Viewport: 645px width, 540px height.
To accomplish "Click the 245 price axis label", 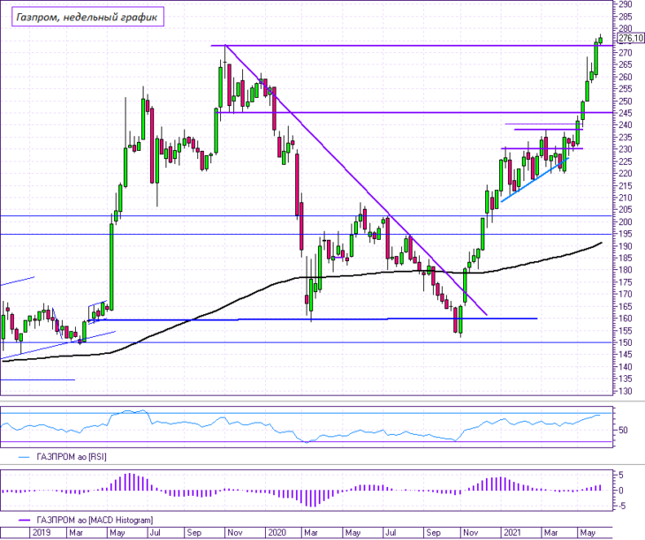I will tap(626, 113).
